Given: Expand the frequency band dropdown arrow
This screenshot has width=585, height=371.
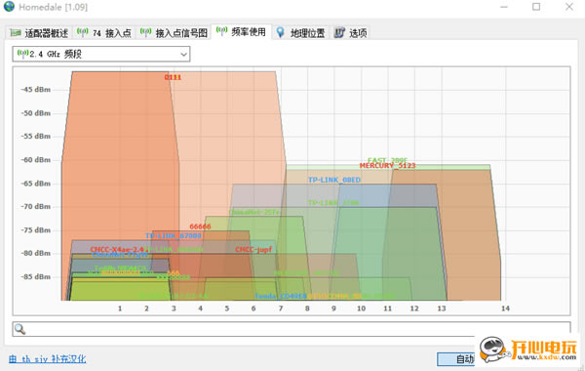Looking at the screenshot, I should tap(183, 55).
